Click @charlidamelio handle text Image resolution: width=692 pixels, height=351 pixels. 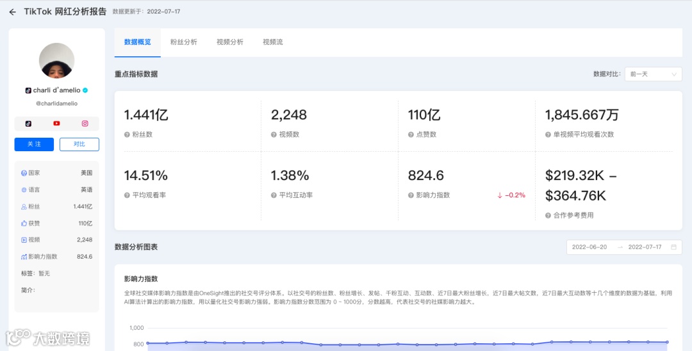56,104
